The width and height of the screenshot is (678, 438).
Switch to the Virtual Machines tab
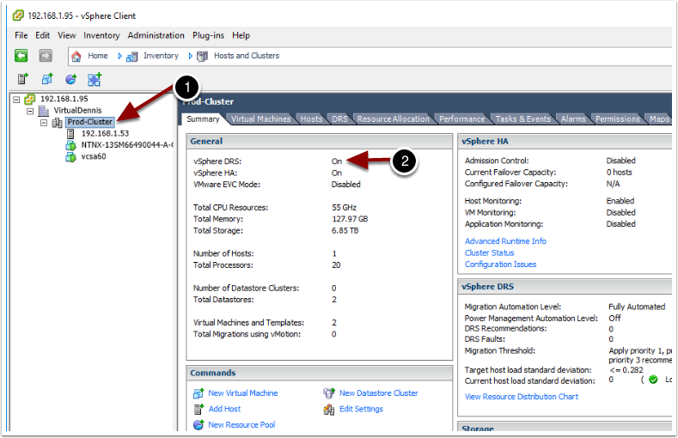260,119
